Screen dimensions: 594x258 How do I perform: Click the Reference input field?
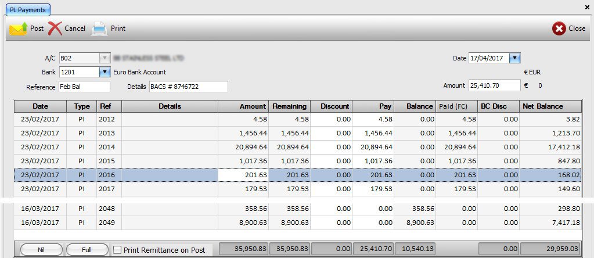point(84,87)
